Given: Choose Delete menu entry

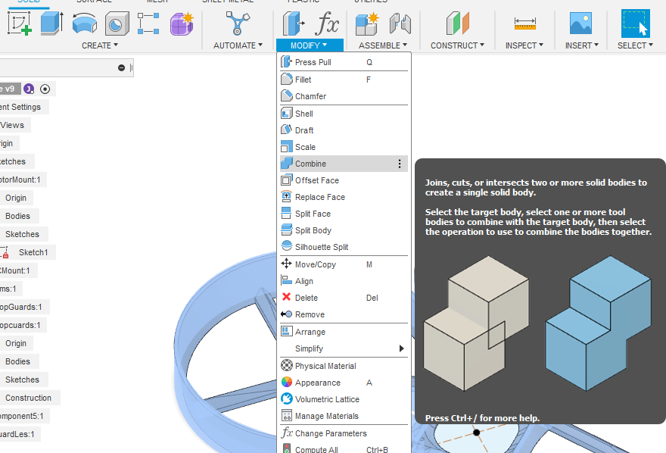Looking at the screenshot, I should (x=344, y=298).
